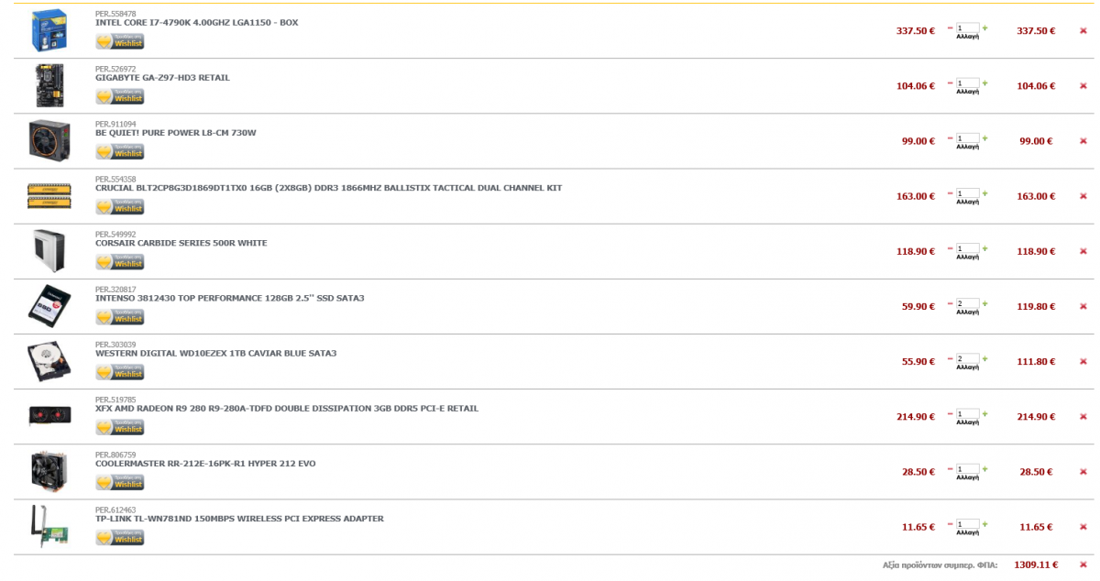Remove XFX Radeon R9 280 from cart
The height and width of the screenshot is (581, 1100).
[1083, 416]
